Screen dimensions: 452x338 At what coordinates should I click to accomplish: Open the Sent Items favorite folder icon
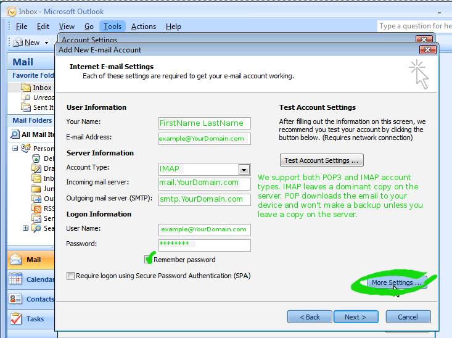(x=26, y=107)
